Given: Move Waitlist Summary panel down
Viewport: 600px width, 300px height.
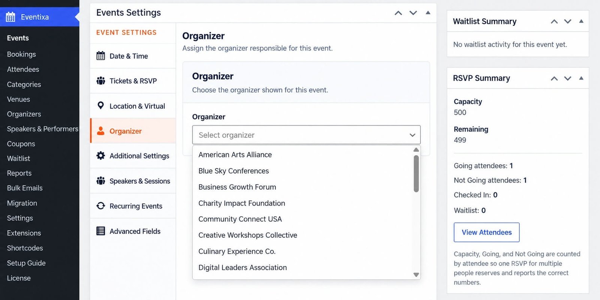Looking at the screenshot, I should [x=568, y=21].
